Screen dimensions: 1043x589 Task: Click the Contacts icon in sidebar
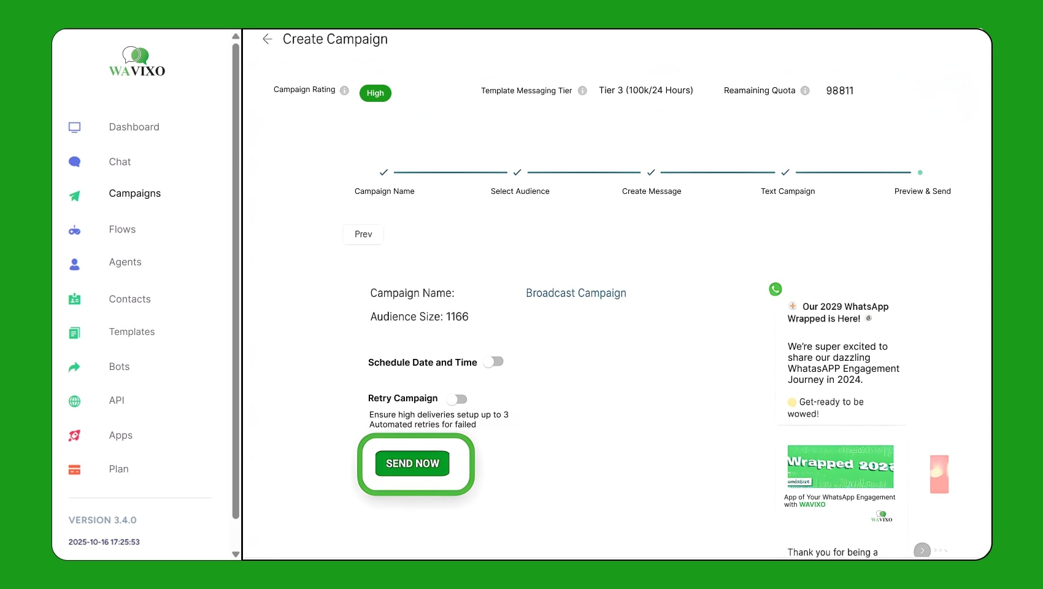(75, 299)
